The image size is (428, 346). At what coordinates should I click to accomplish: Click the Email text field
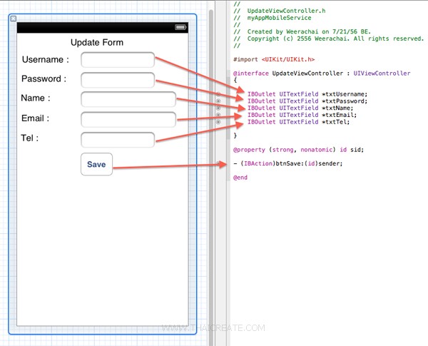point(128,119)
